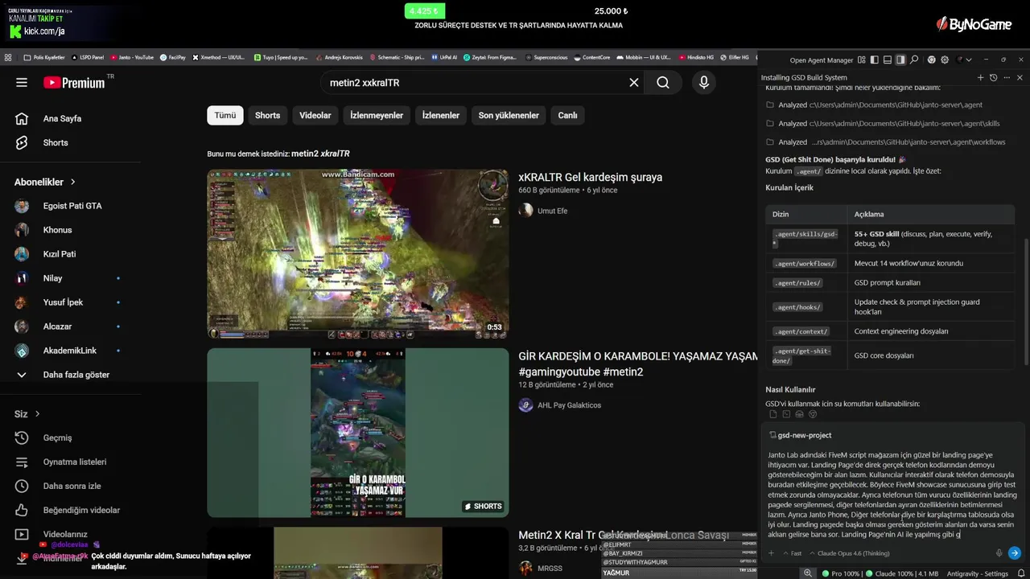
Task: Click the YouTube search magnifier button
Action: tap(662, 83)
